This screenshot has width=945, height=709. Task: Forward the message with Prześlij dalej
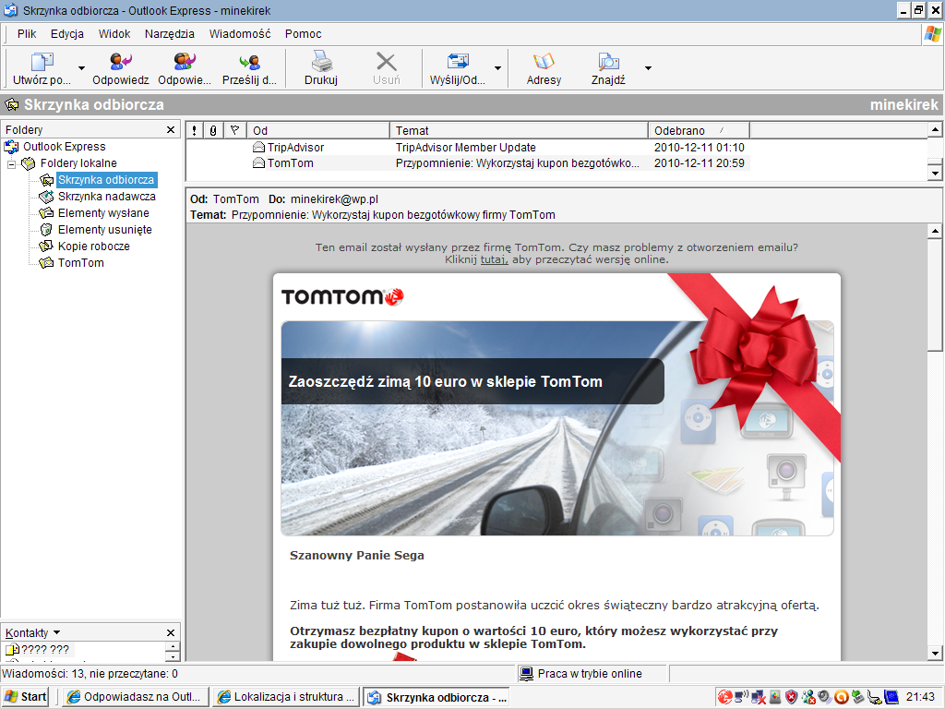tap(249, 68)
